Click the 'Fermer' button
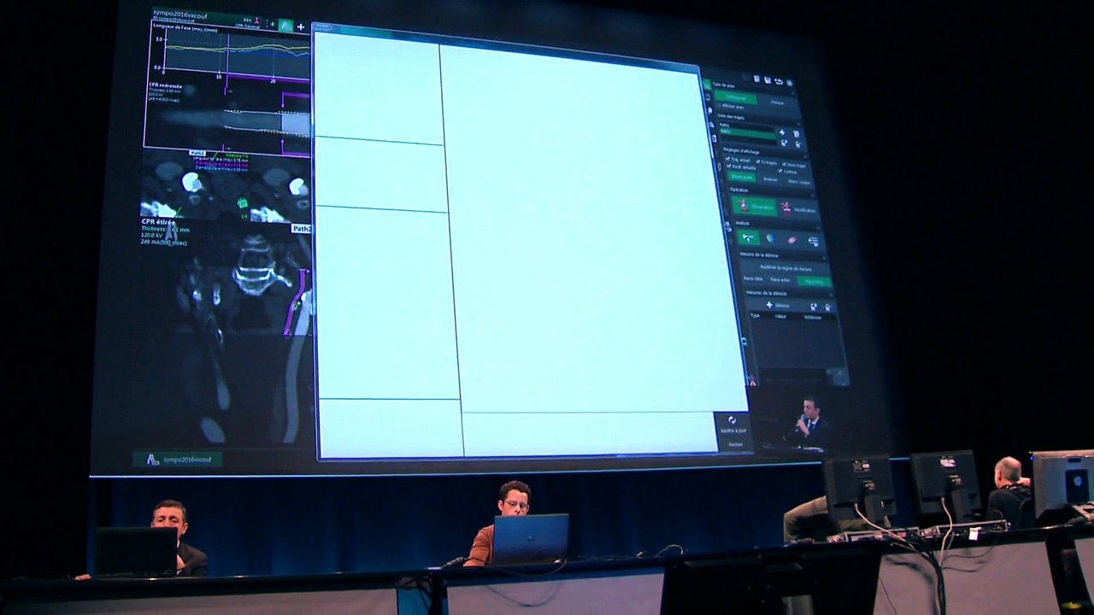 point(734,445)
